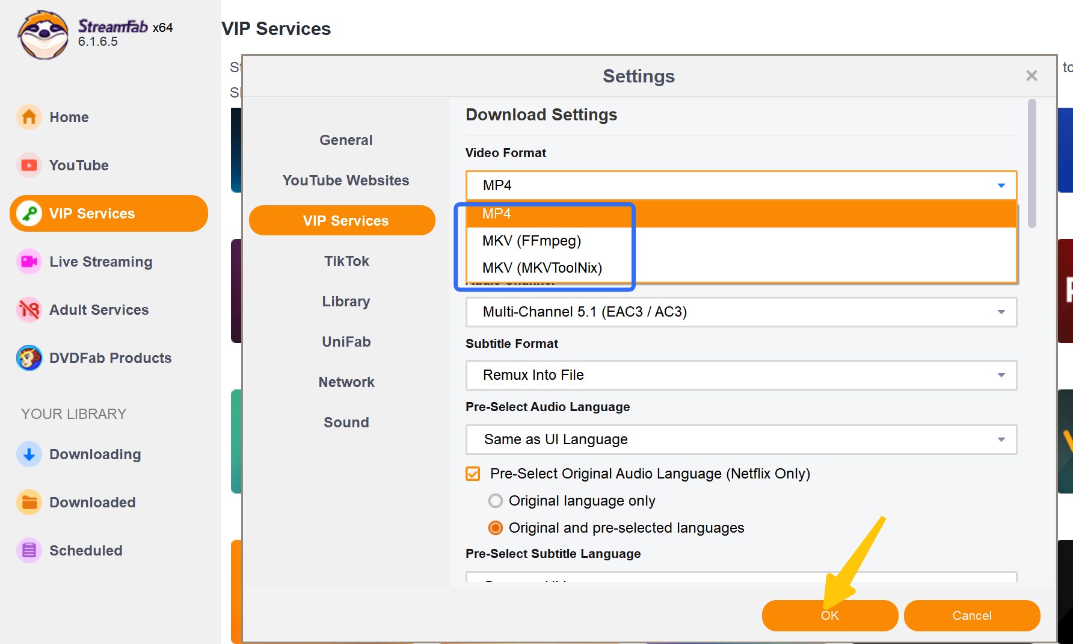The image size is (1073, 644).
Task: Open the Downloading library list
Action: (x=95, y=454)
